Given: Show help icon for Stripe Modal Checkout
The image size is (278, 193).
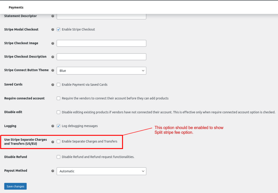Looking at the screenshot, I should click(53, 29).
